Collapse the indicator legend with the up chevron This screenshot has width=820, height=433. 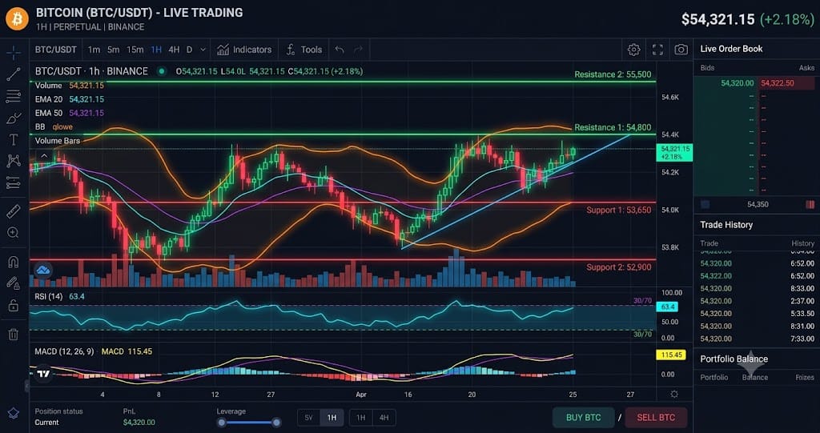(45, 154)
